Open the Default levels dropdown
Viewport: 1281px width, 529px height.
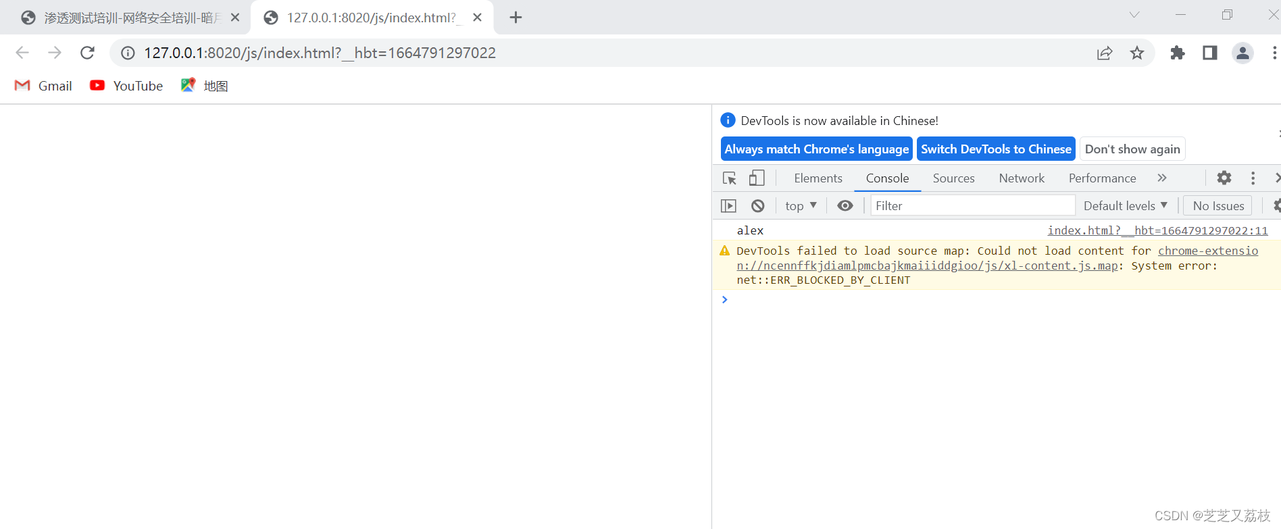1126,206
